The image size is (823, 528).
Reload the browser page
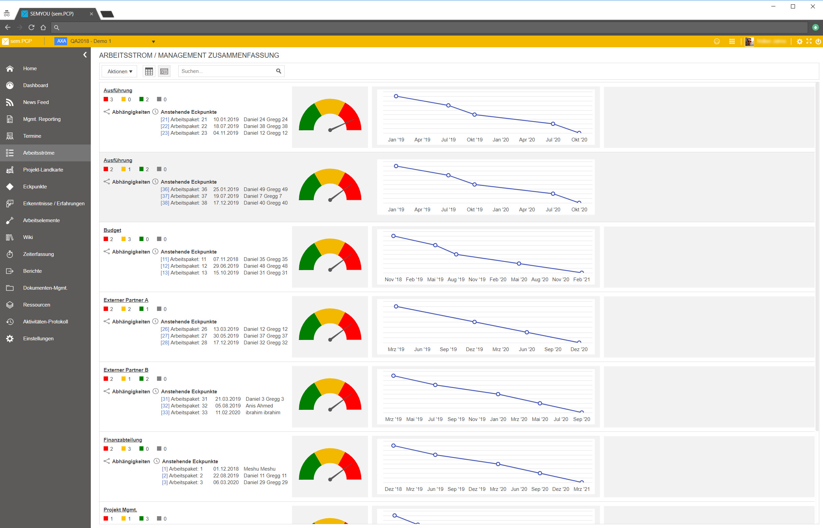click(31, 27)
